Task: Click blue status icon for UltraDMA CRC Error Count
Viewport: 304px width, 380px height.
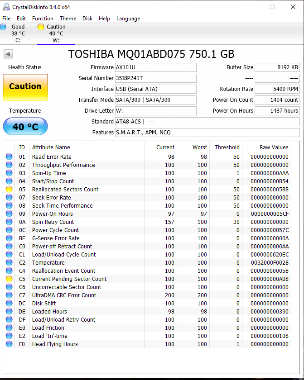Action: [9, 295]
